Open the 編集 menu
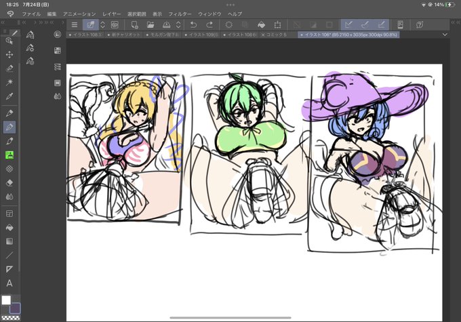The width and height of the screenshot is (461, 322). tap(52, 14)
